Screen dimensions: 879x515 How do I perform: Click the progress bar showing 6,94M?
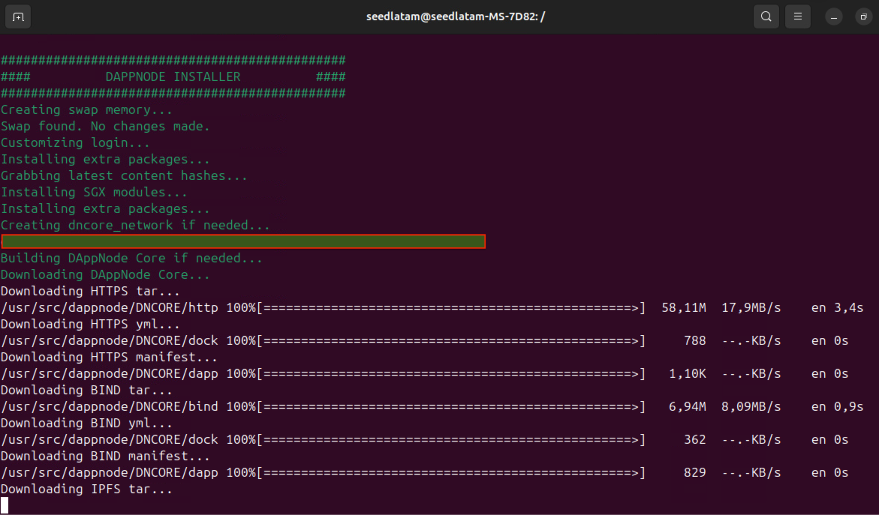451,407
